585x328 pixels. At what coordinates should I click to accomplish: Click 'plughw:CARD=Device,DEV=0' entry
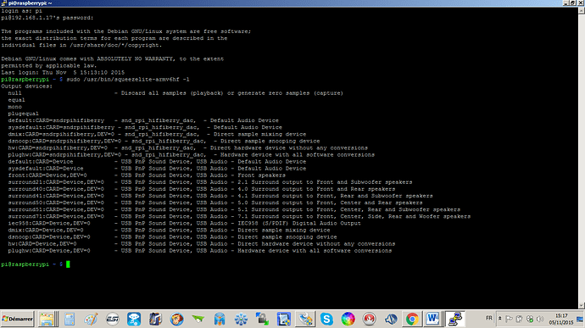(x=49, y=251)
